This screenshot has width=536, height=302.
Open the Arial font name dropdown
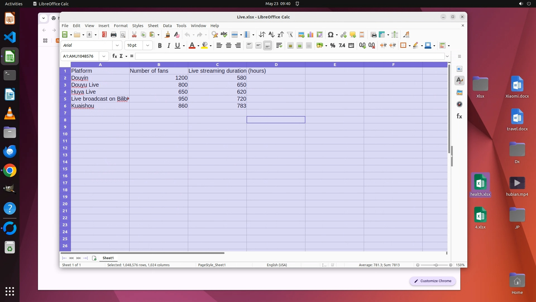click(x=117, y=45)
